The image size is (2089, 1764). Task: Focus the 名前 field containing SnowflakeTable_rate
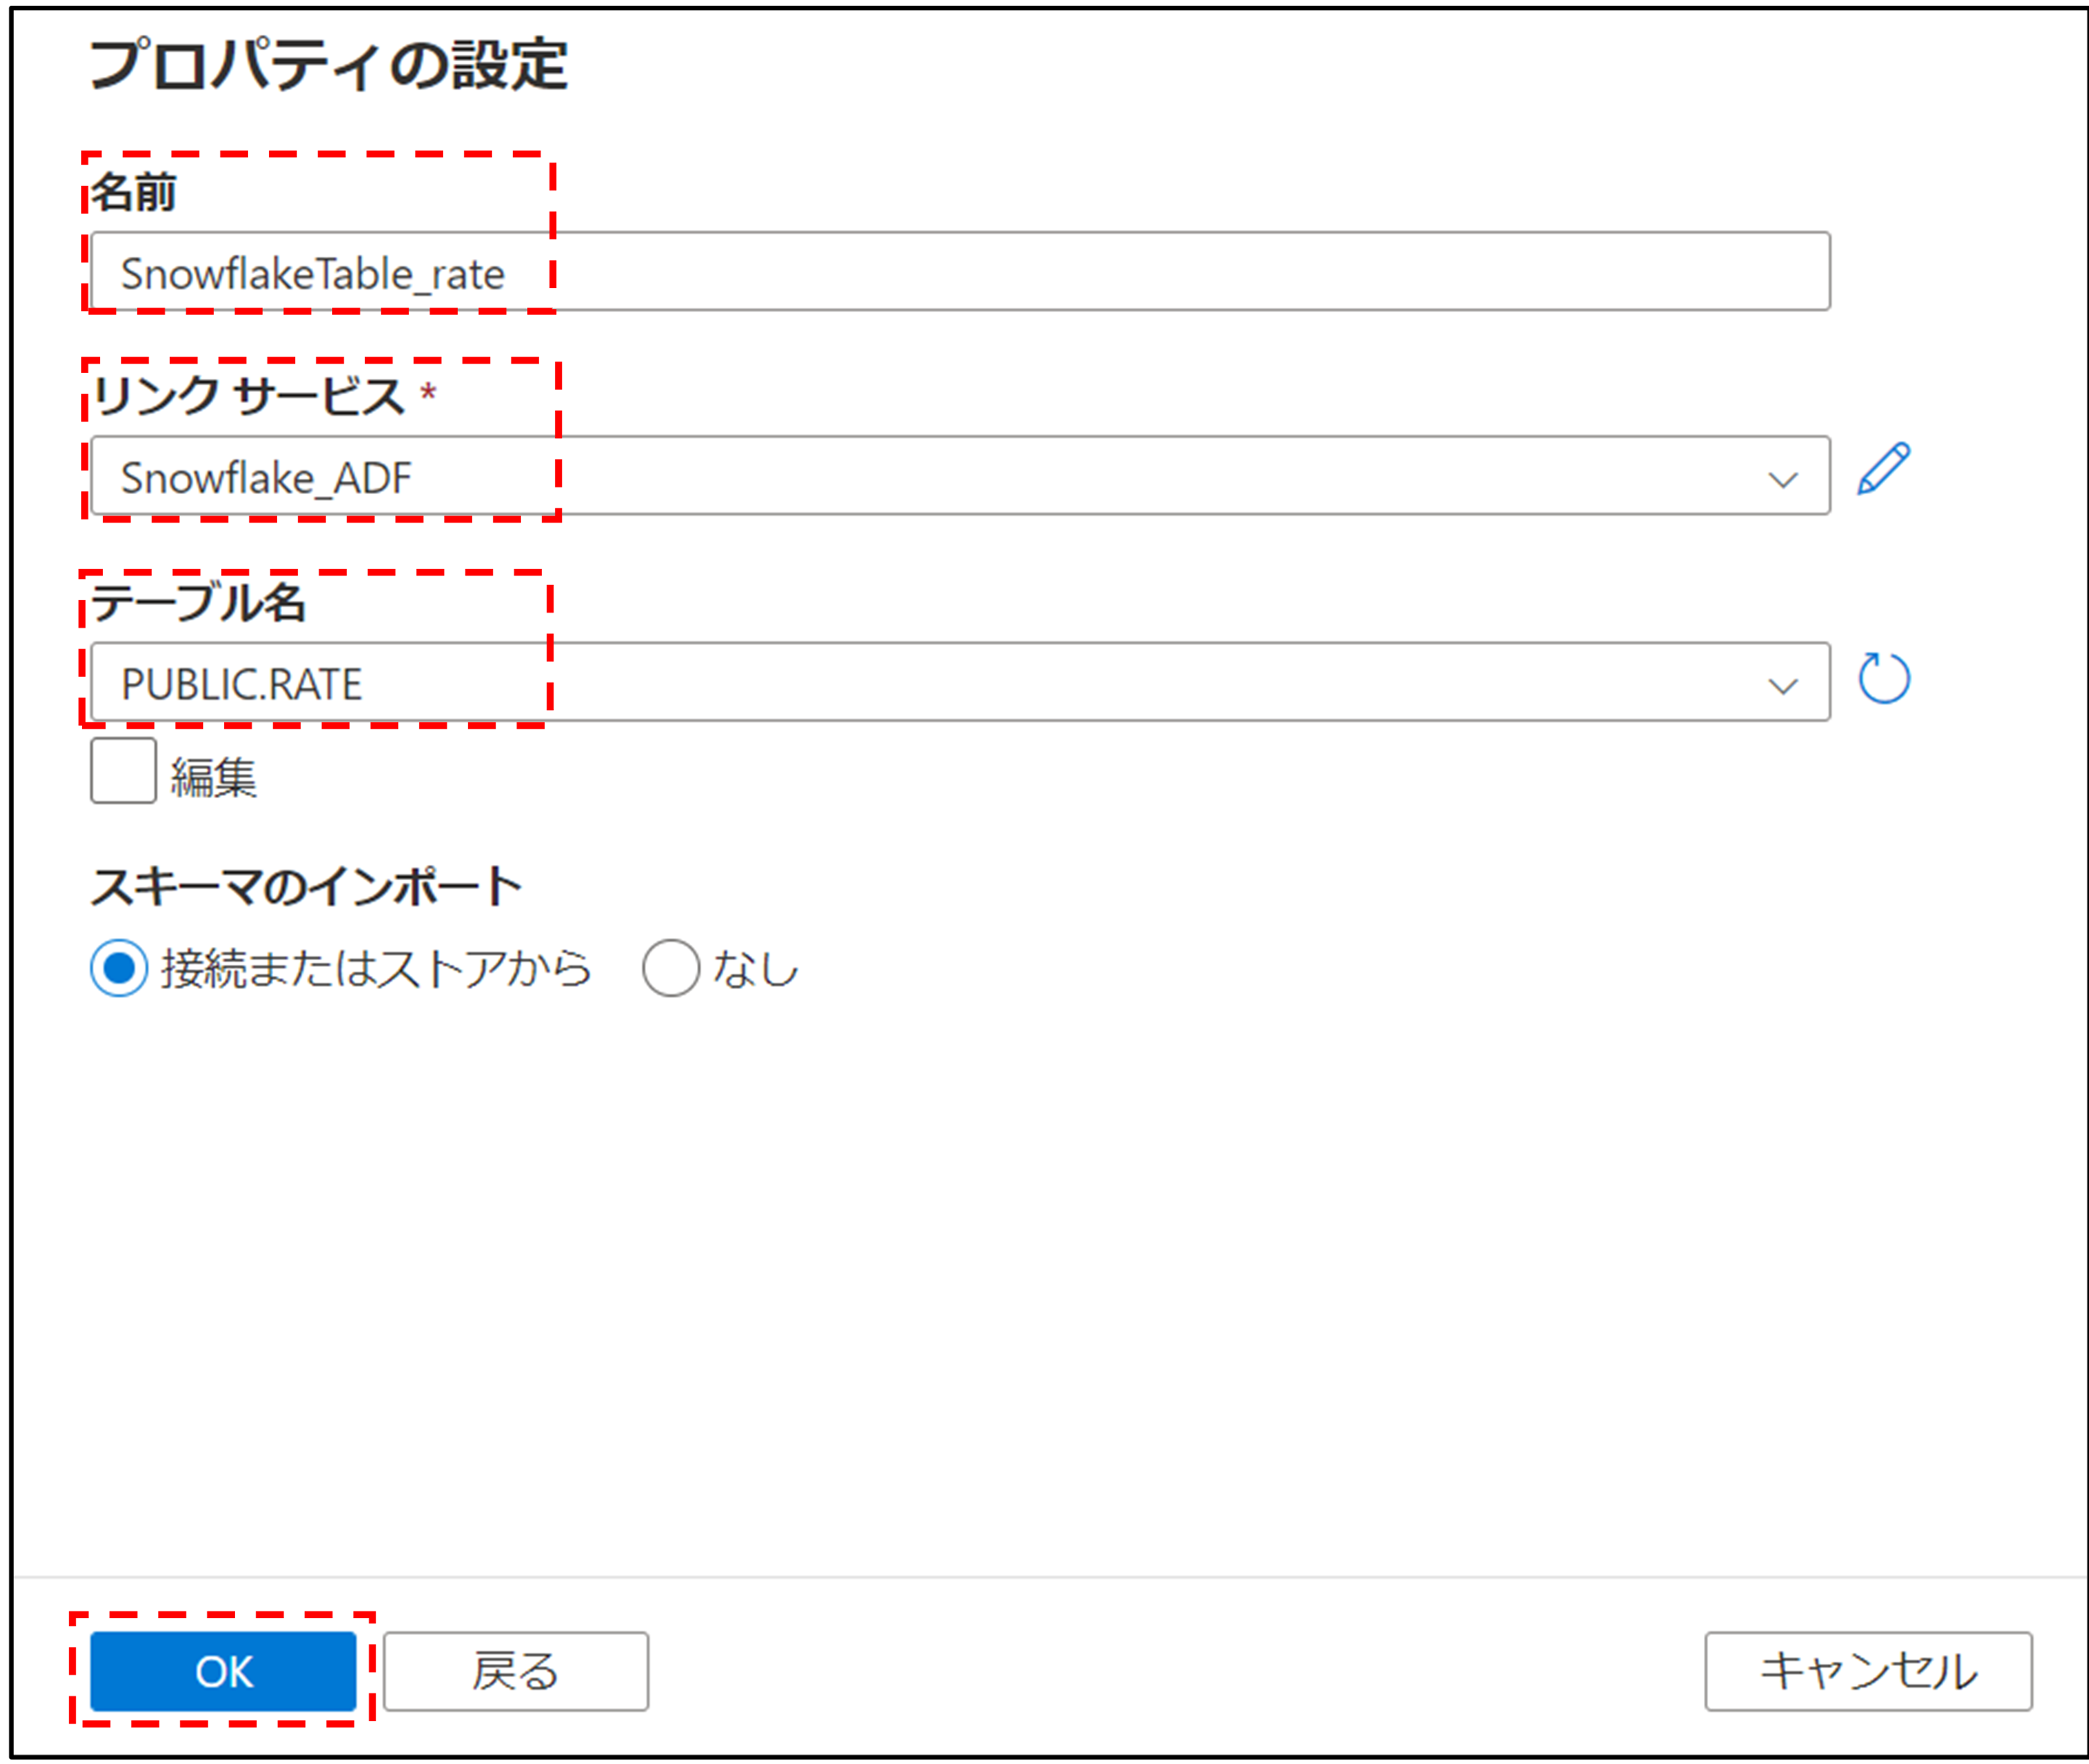coord(959,272)
